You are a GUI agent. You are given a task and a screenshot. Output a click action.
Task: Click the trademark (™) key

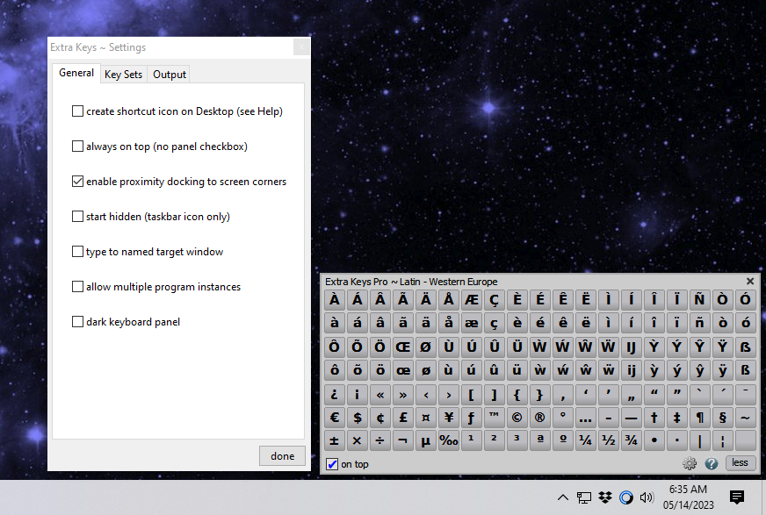click(x=494, y=418)
